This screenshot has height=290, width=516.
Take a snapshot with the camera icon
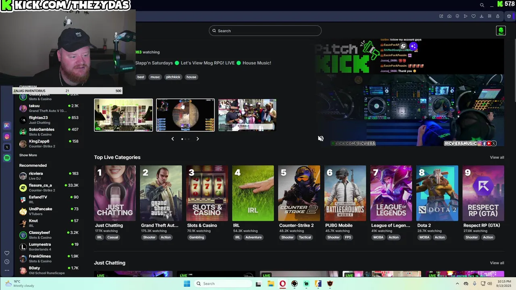[449, 16]
